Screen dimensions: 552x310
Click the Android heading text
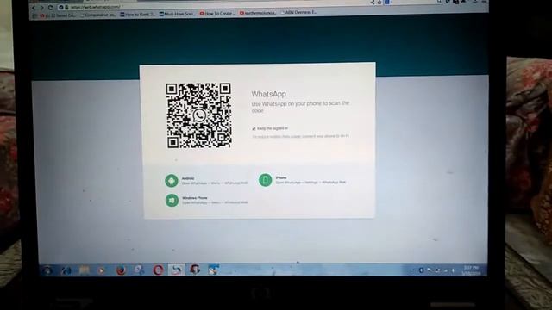click(x=188, y=178)
